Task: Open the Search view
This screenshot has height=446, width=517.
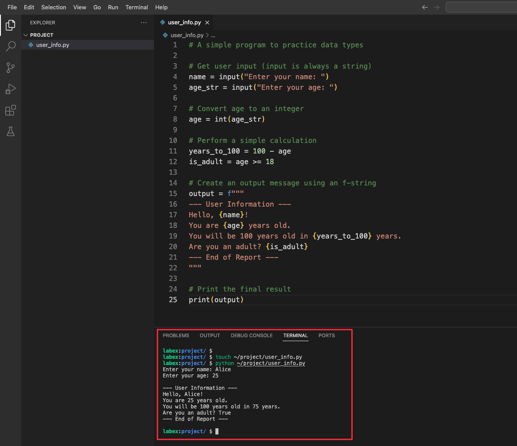Action: point(11,46)
